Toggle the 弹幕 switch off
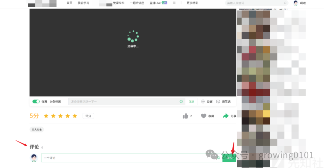 pyautogui.click(x=36, y=101)
